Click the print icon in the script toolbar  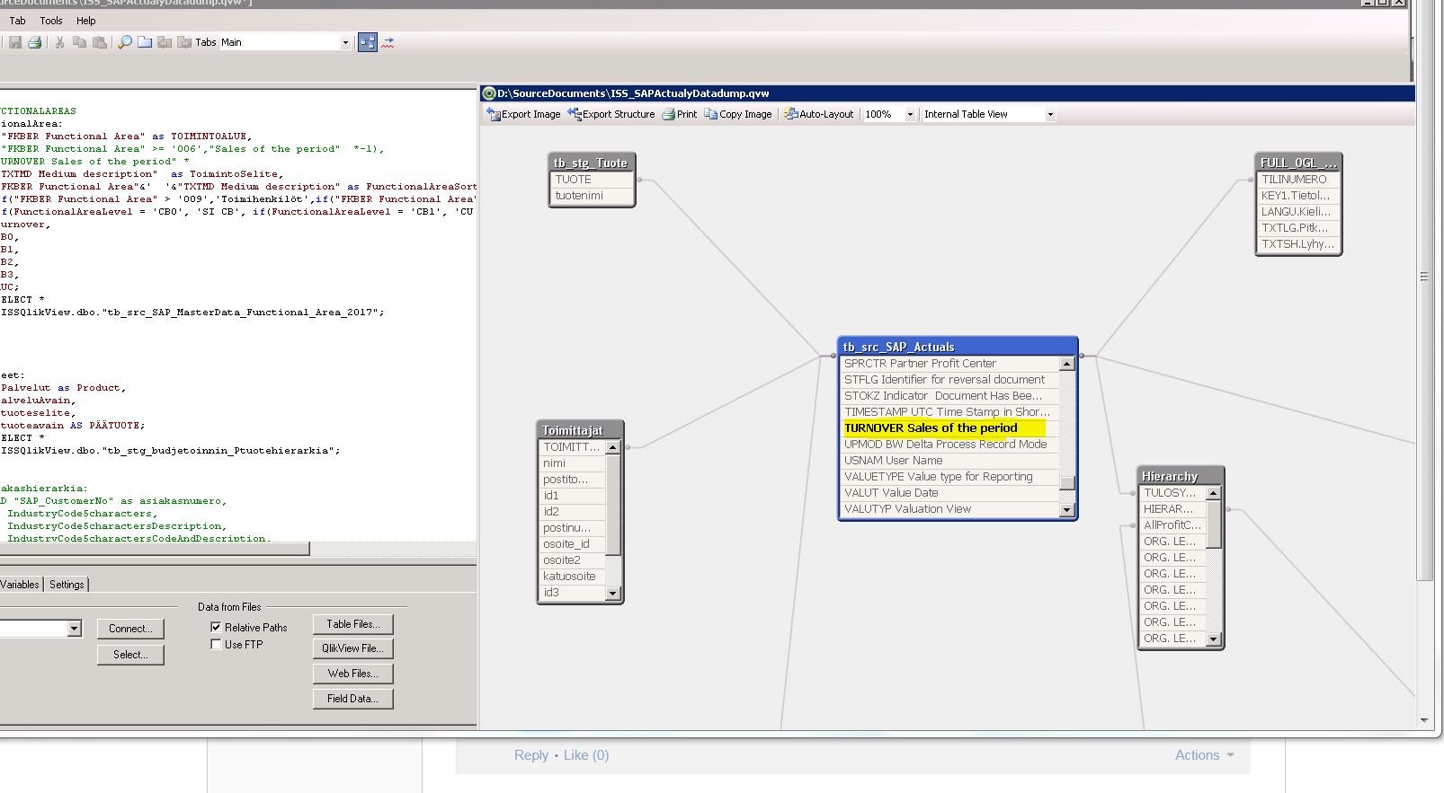click(34, 42)
